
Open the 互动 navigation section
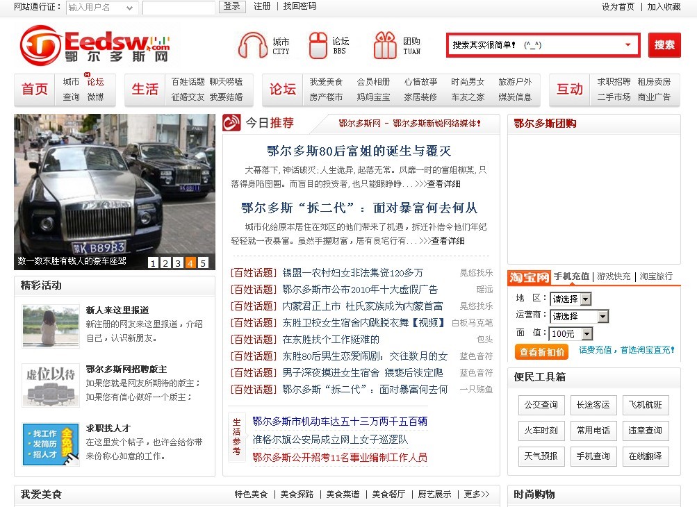click(x=570, y=90)
